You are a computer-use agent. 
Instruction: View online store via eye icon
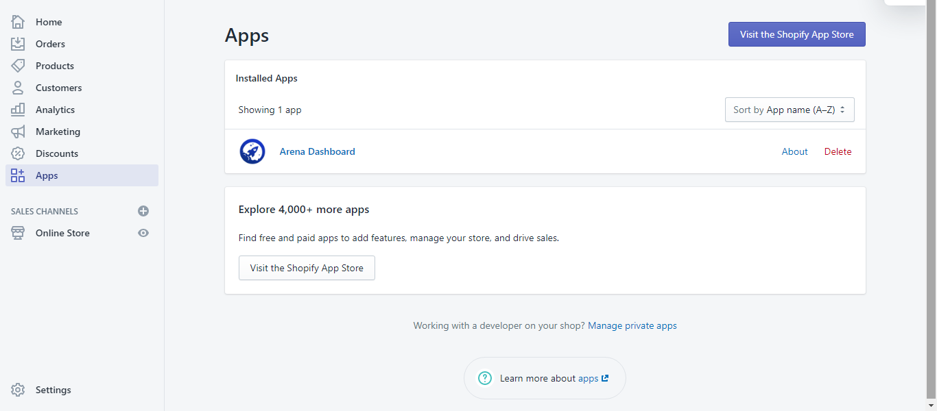pos(143,233)
